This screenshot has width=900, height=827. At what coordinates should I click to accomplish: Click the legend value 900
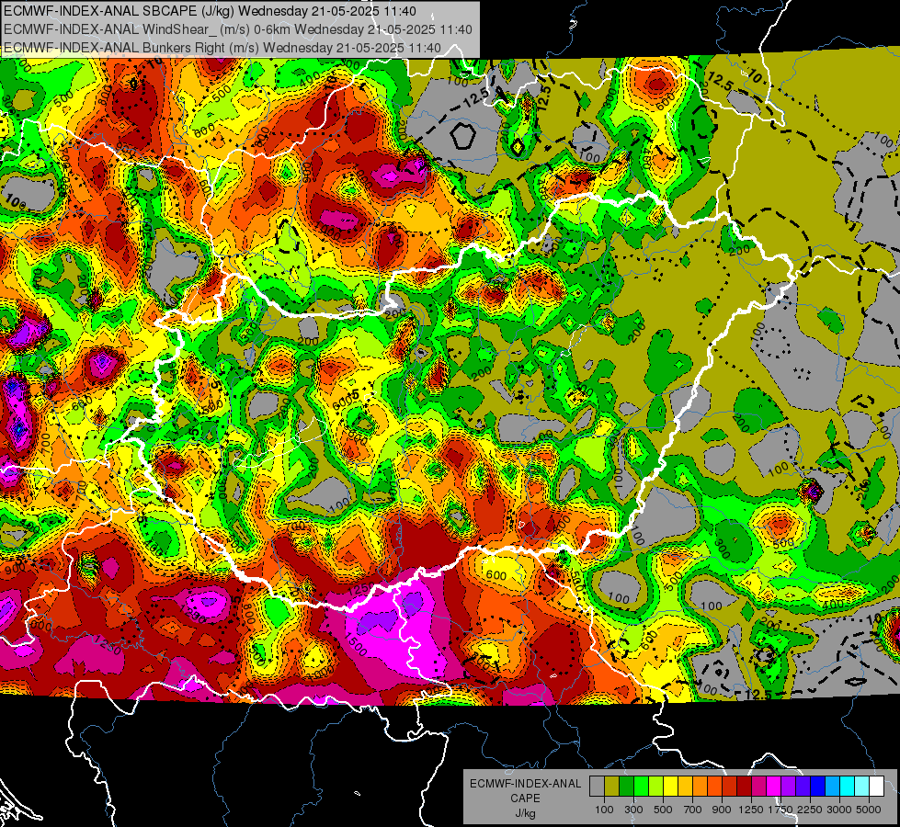(x=722, y=810)
